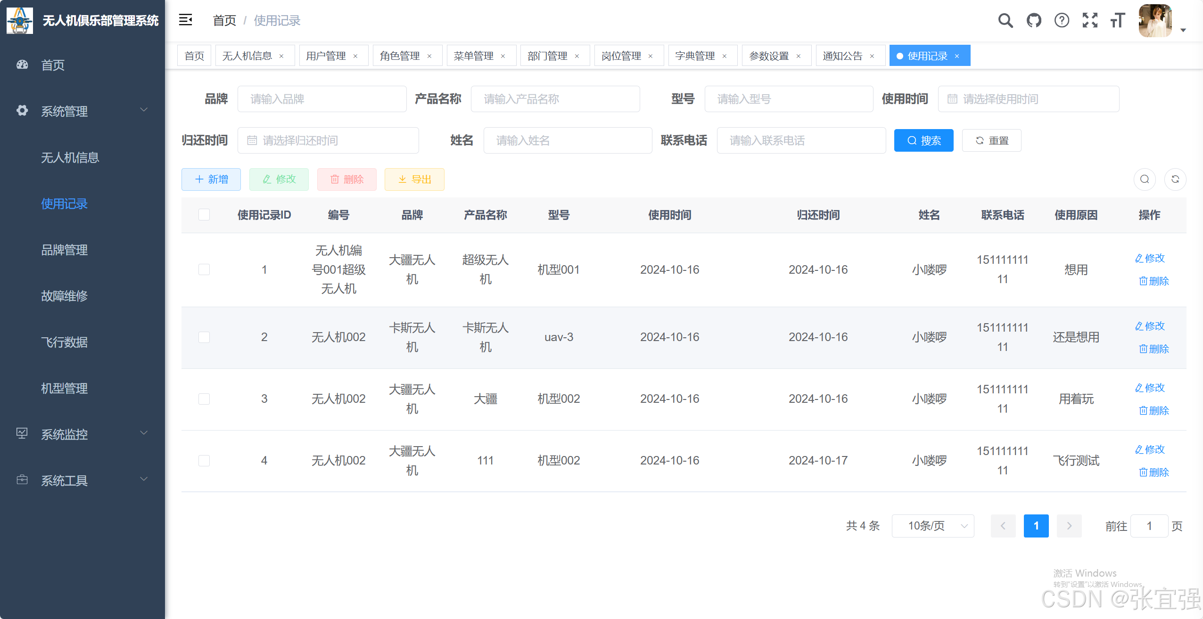This screenshot has width=1203, height=619.
Task: Open the GitHub source code link icon
Action: [x=1033, y=20]
